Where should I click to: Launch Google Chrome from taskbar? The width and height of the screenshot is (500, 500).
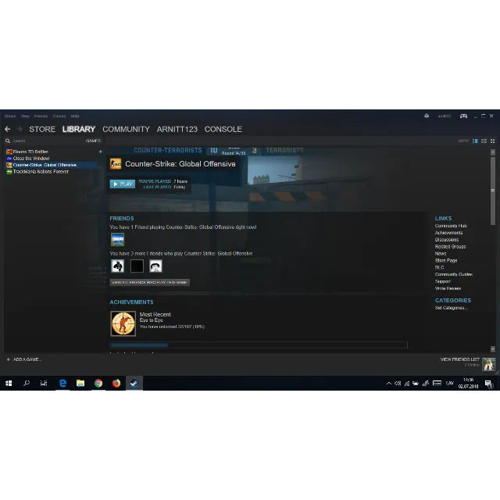point(98,383)
